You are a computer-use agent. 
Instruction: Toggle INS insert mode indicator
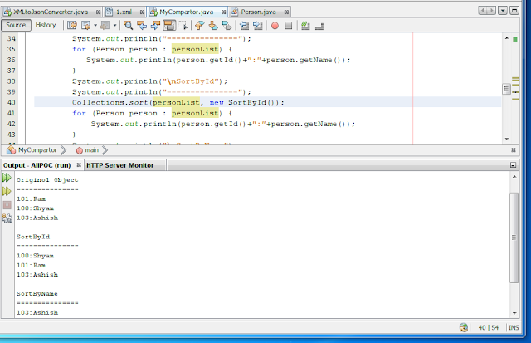point(514,328)
